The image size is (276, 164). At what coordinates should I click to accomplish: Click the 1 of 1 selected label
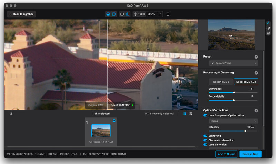tap(101, 114)
